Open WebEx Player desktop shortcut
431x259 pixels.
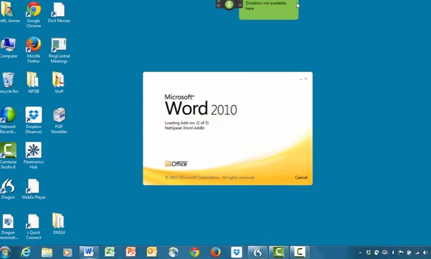(34, 189)
